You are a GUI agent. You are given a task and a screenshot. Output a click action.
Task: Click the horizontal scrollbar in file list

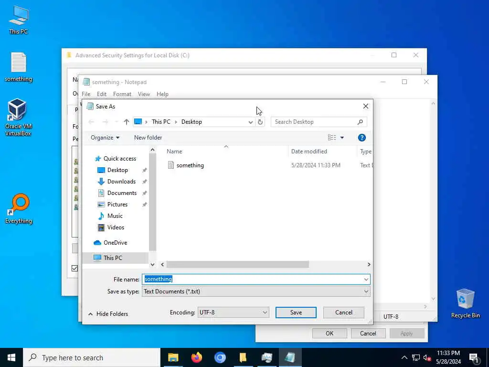238,265
